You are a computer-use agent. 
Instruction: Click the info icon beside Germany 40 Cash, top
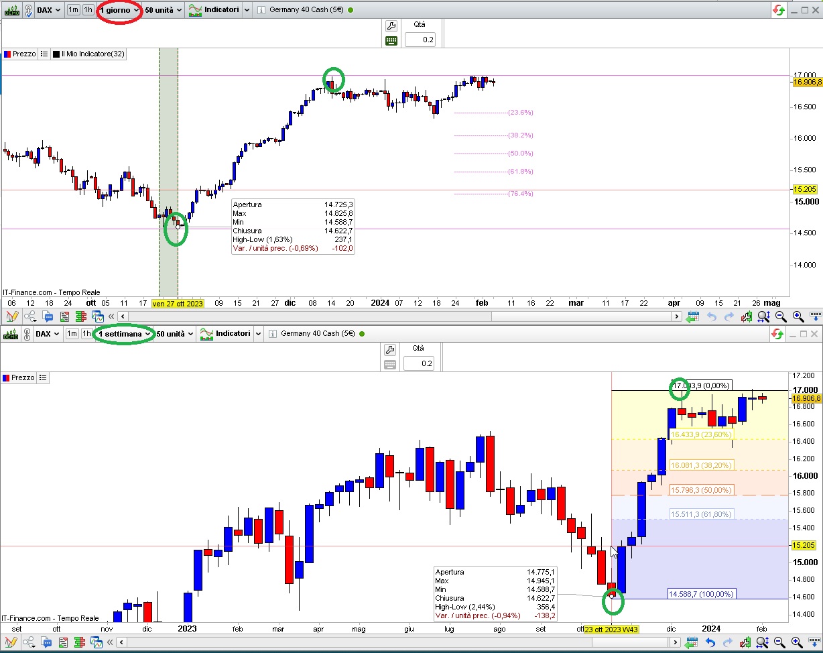point(261,10)
